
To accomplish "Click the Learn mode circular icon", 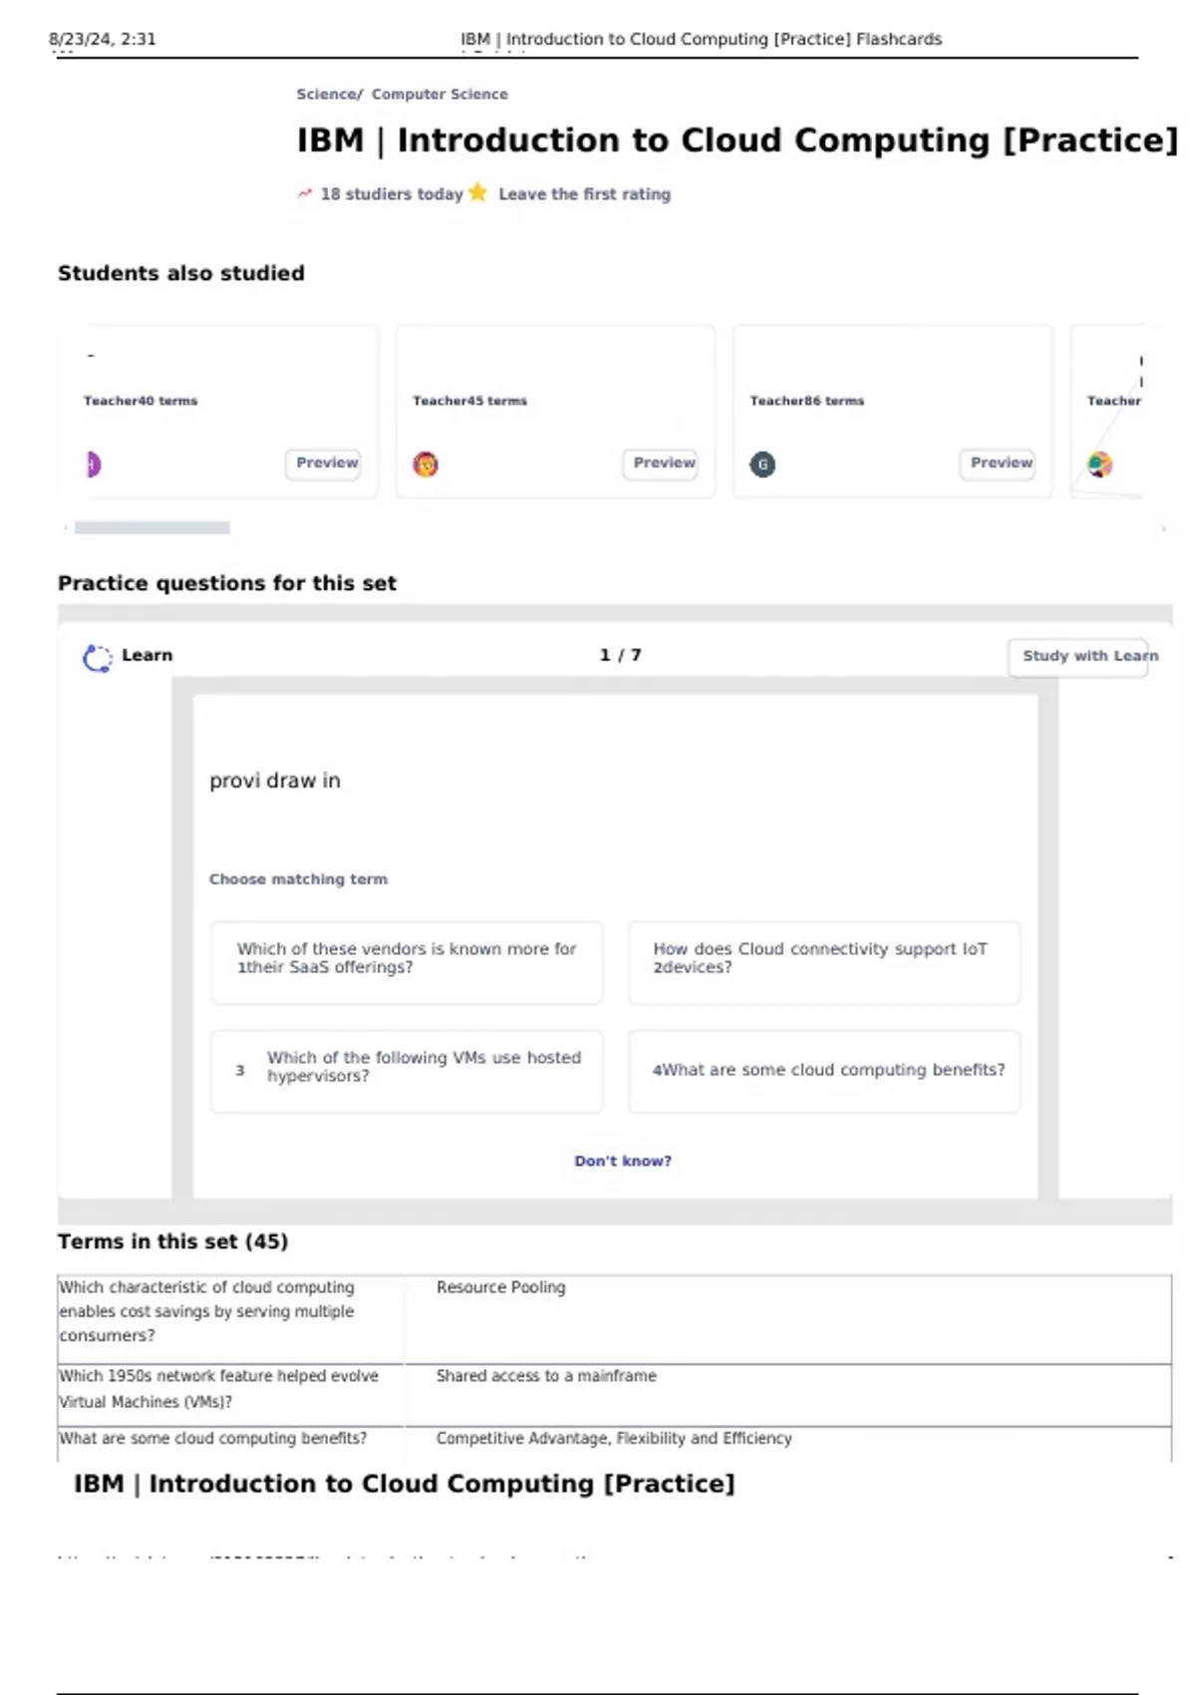I will pos(97,658).
